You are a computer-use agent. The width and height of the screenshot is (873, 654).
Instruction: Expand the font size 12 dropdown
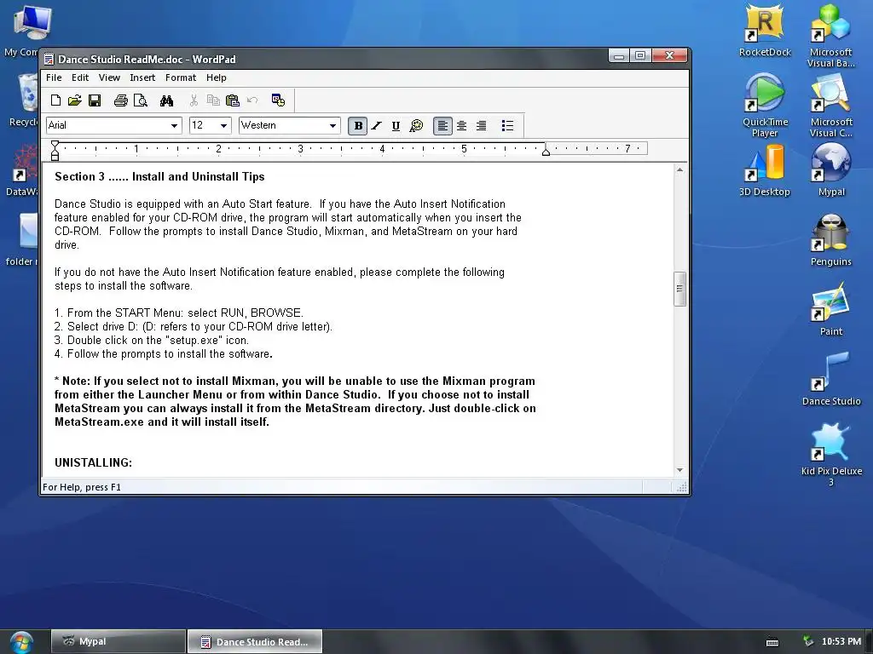pos(224,126)
